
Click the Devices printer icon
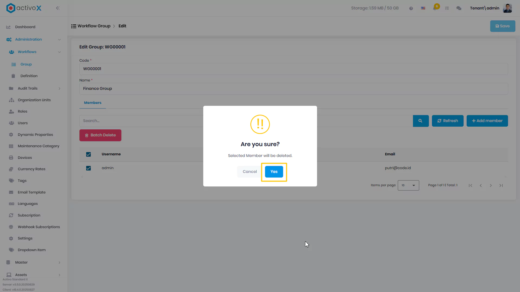click(11, 158)
